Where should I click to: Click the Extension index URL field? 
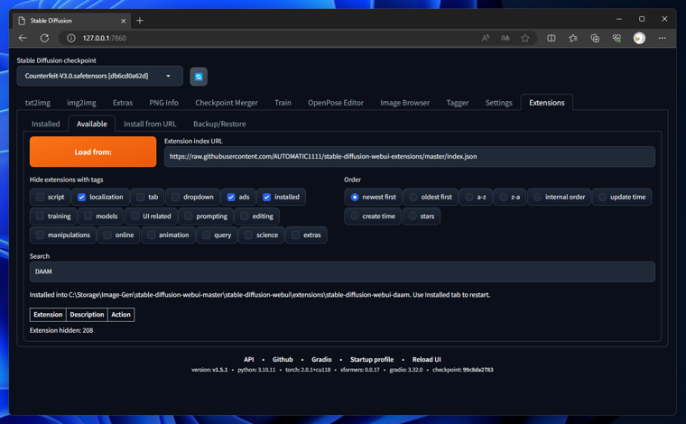tap(410, 156)
